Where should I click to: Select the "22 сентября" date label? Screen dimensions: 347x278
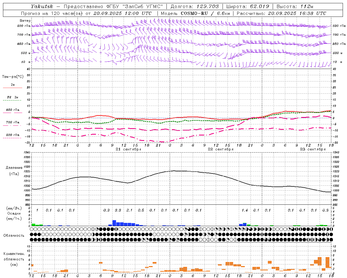pyautogui.click(x=221, y=149)
